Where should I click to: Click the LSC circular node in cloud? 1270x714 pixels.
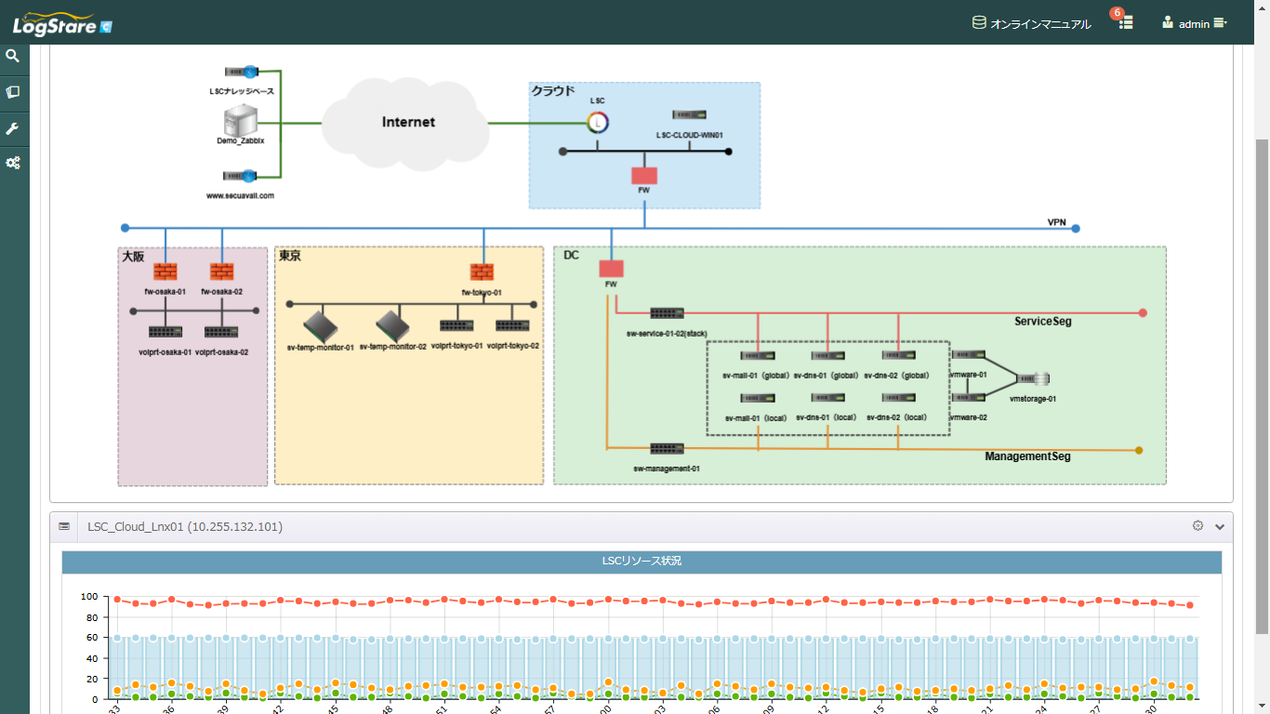(x=598, y=122)
